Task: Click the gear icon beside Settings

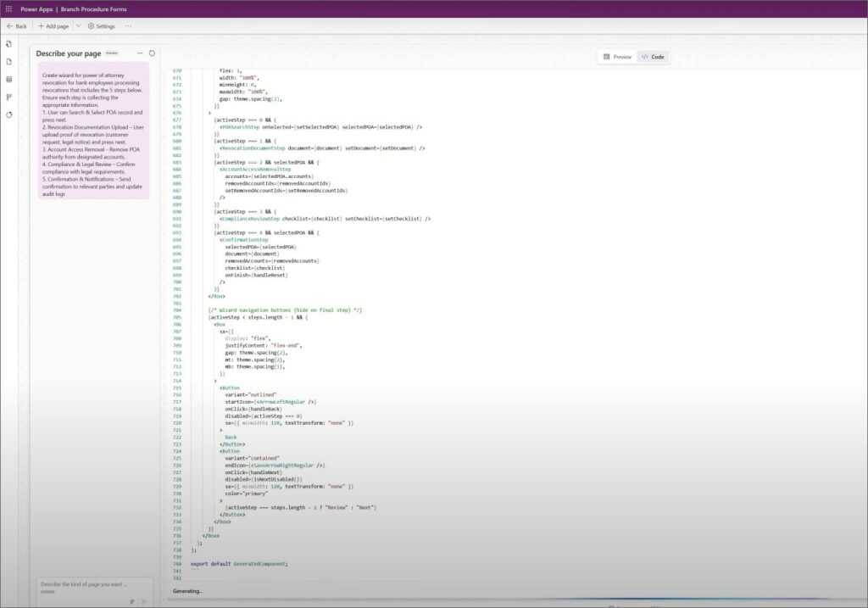Action: pos(91,26)
